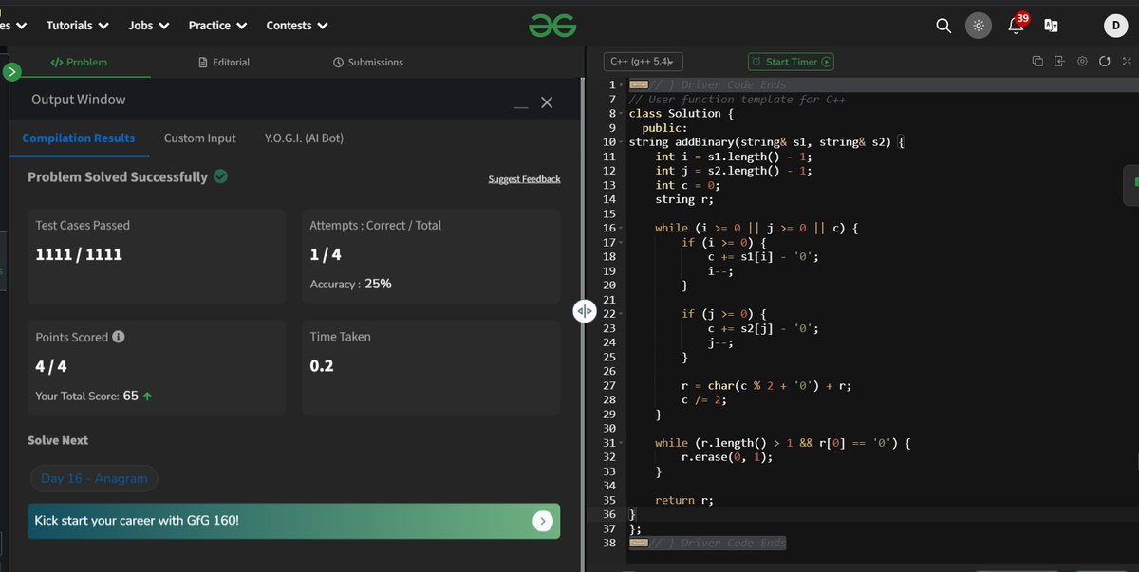1139x572 pixels.
Task: Click the Solve Next label
Action: click(x=58, y=440)
